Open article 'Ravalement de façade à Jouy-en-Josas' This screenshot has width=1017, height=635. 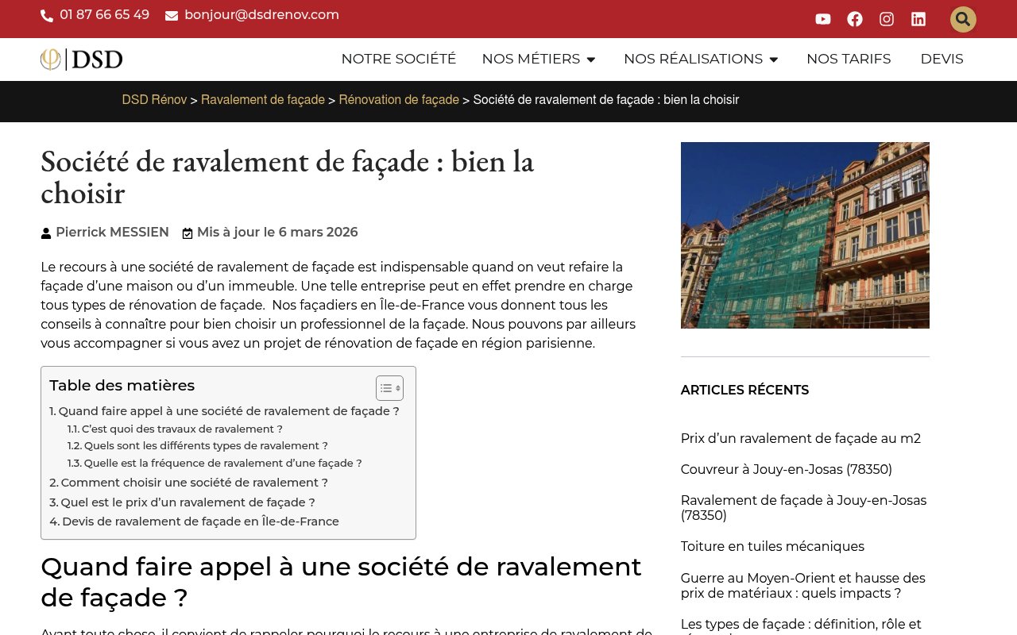click(804, 508)
